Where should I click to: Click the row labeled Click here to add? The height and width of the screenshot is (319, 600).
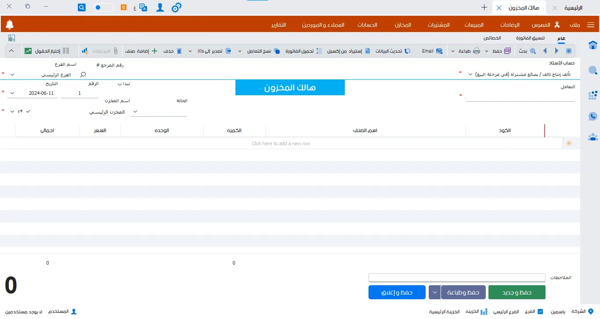coord(281,143)
